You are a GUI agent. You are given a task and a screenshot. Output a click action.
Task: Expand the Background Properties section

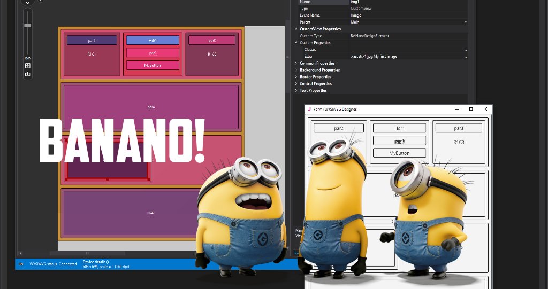click(296, 70)
